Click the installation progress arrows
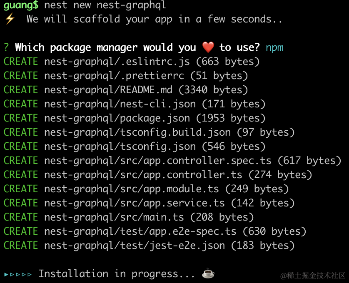349x283 pixels. point(17,274)
